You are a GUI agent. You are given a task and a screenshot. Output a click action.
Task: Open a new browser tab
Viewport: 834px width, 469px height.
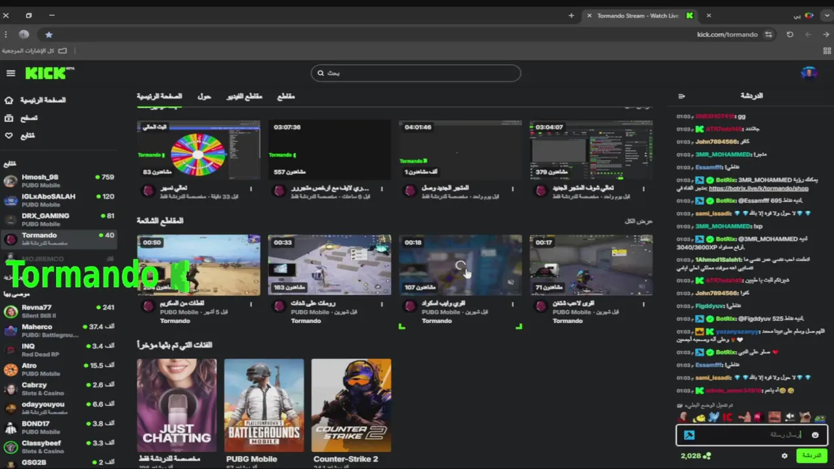(571, 16)
